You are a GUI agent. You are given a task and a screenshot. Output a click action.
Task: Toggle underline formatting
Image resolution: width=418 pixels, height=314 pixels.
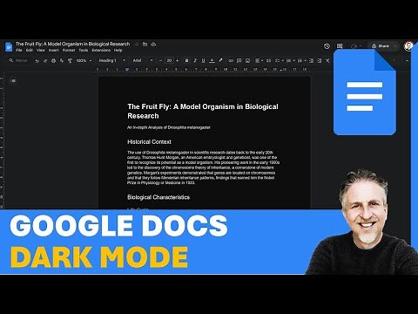[203, 60]
